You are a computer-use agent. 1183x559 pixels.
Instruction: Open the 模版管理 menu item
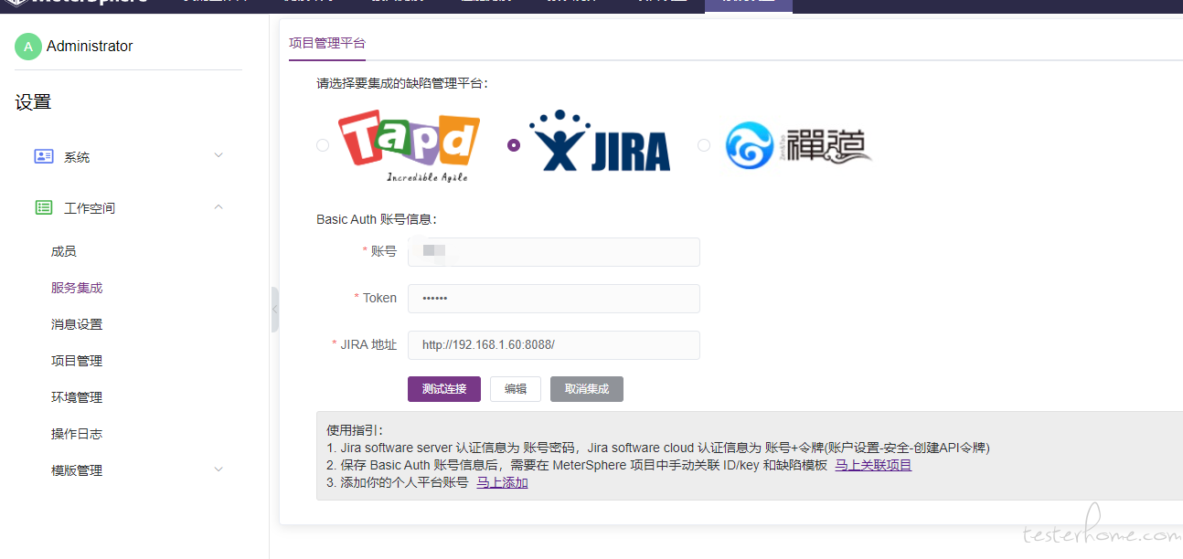pos(77,470)
